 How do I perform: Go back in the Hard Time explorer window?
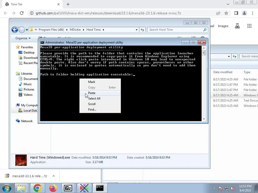[15, 30]
